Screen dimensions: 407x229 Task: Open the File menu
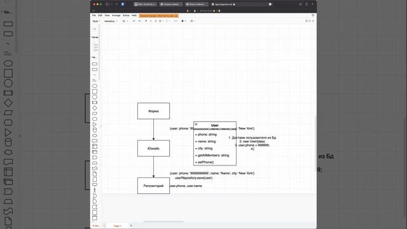click(x=94, y=15)
